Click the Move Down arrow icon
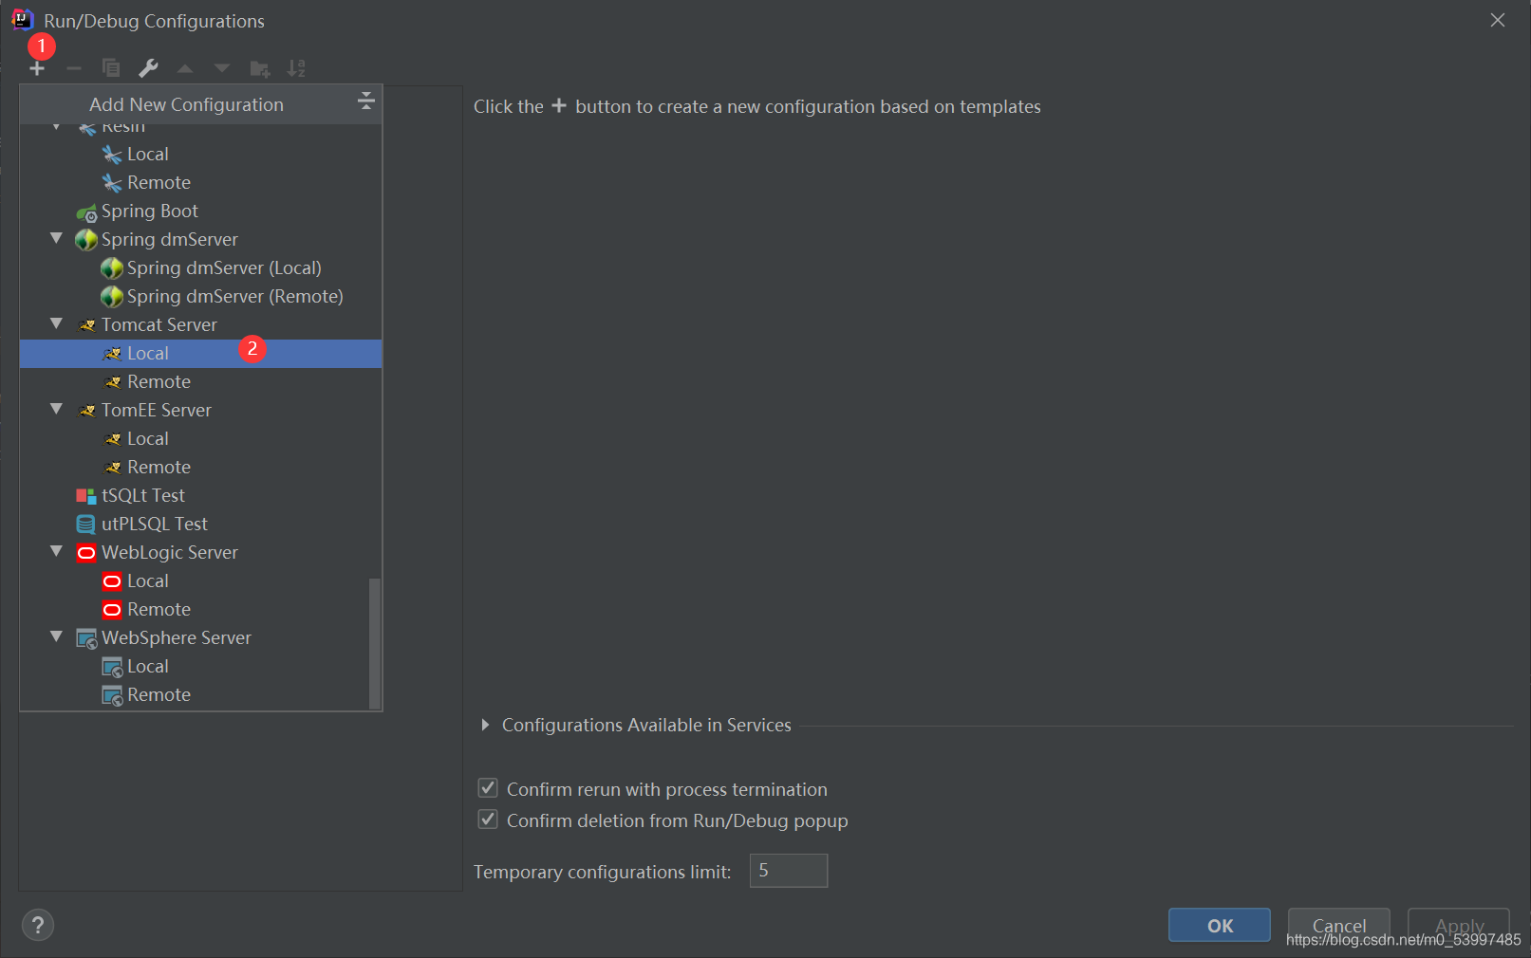Image resolution: width=1531 pixels, height=958 pixels. 222,68
